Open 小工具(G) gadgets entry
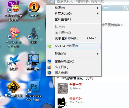129x108 pixels. [x=73, y=67]
